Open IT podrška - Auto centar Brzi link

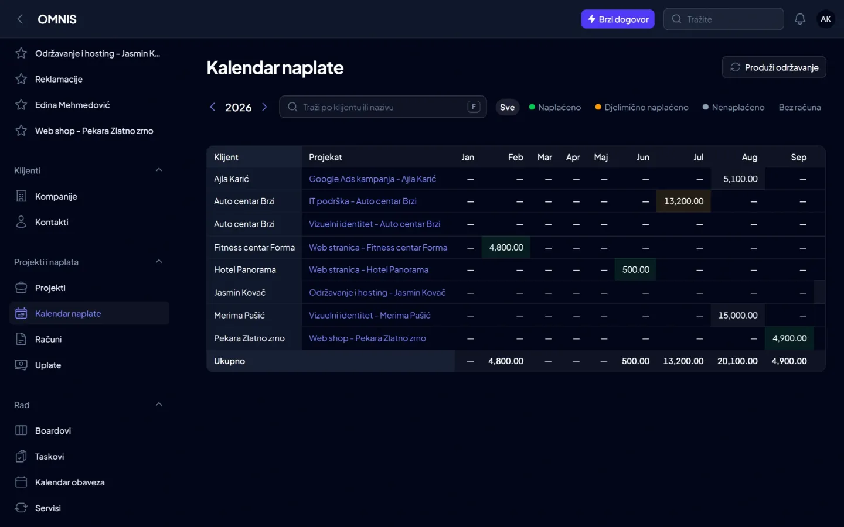pos(363,201)
